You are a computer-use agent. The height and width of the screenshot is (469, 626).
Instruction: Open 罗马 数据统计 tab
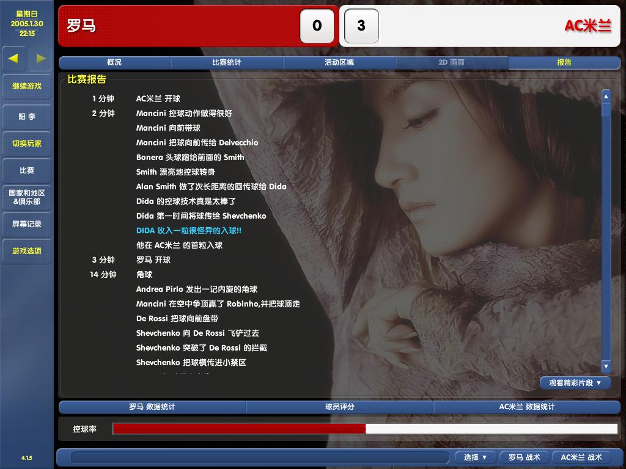[x=152, y=407]
